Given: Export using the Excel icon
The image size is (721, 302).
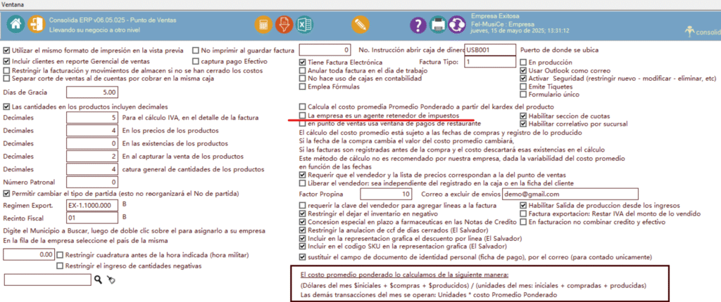Looking at the screenshot, I should click(x=305, y=25).
